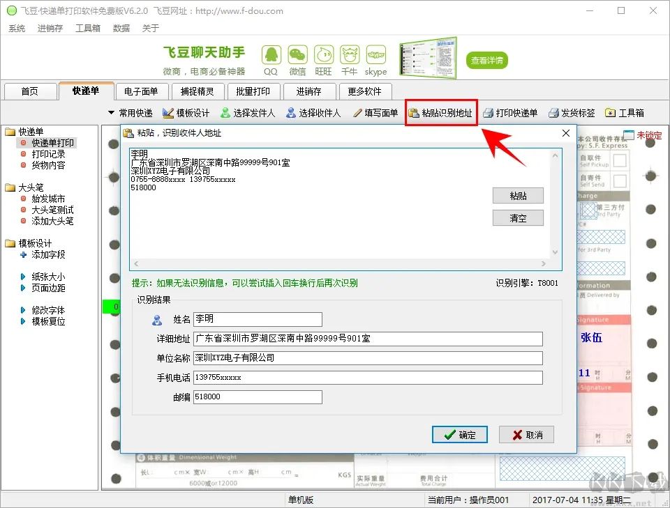Open the chat assistant preview thumbnail
670x508 pixels.
(x=428, y=59)
